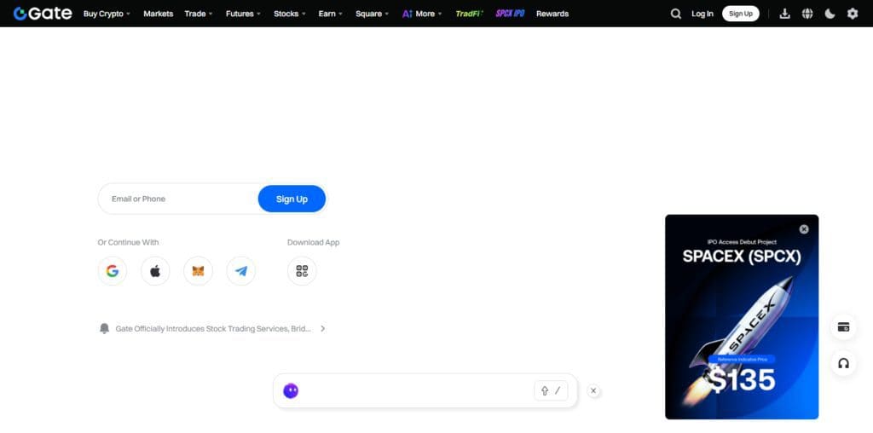
Task: Expand the Stocks dropdown menu
Action: point(290,14)
